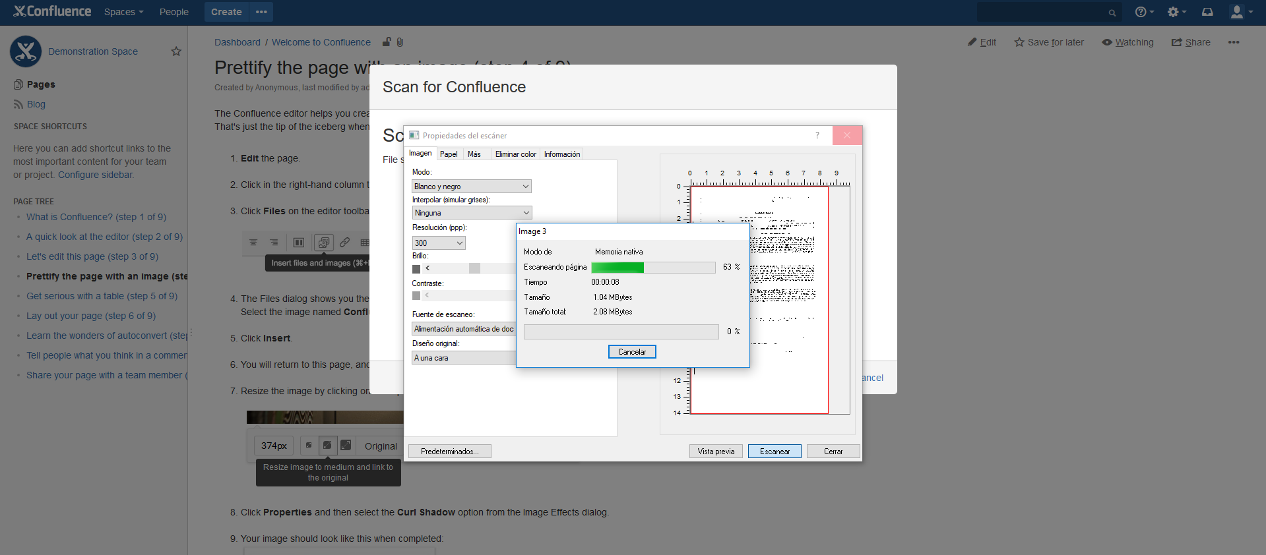
Task: Open the more create options ellipsis
Action: click(261, 12)
